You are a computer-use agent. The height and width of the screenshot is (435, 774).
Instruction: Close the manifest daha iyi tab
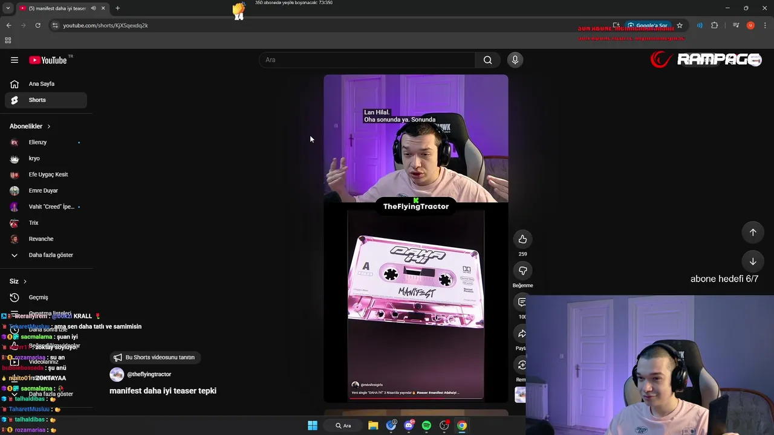103,8
